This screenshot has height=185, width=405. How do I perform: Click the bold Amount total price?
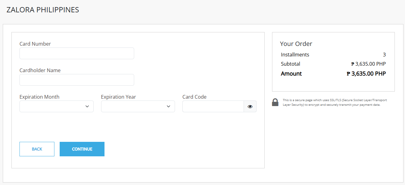pyautogui.click(x=366, y=74)
